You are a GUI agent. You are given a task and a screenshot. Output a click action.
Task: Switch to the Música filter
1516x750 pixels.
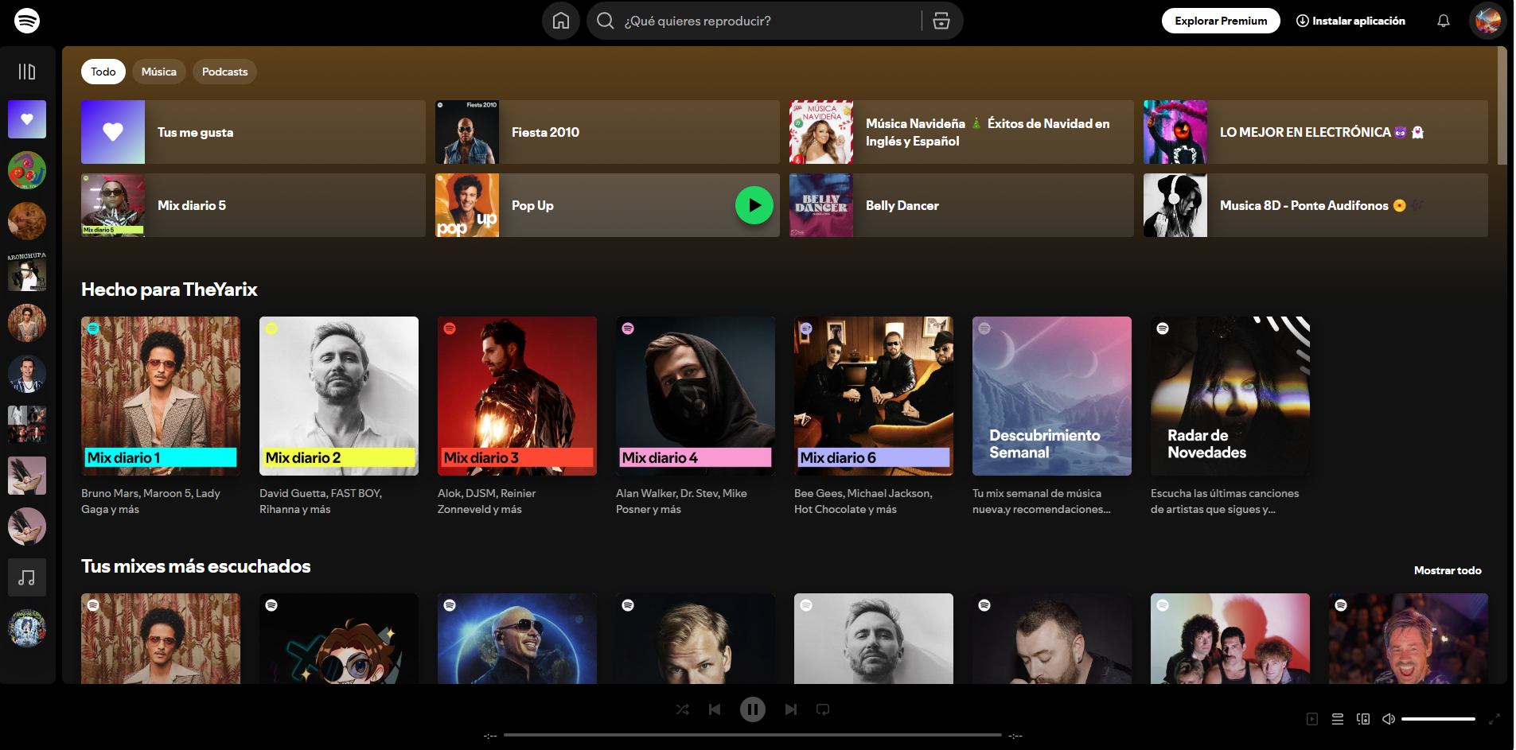point(158,71)
